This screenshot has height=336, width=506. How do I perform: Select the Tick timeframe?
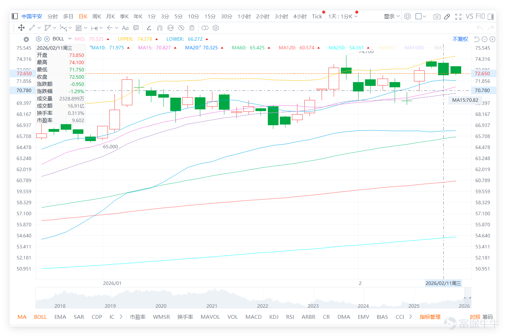tap(317, 16)
